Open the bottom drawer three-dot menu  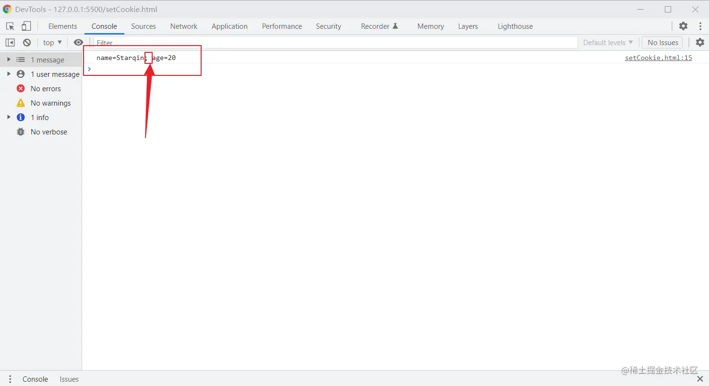pos(10,379)
